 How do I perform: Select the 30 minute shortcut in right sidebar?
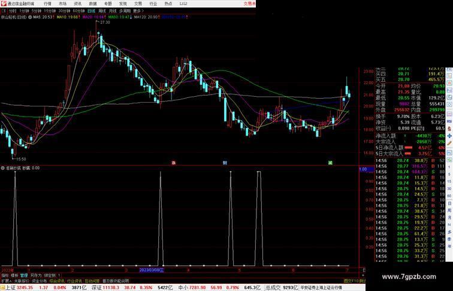449,189
